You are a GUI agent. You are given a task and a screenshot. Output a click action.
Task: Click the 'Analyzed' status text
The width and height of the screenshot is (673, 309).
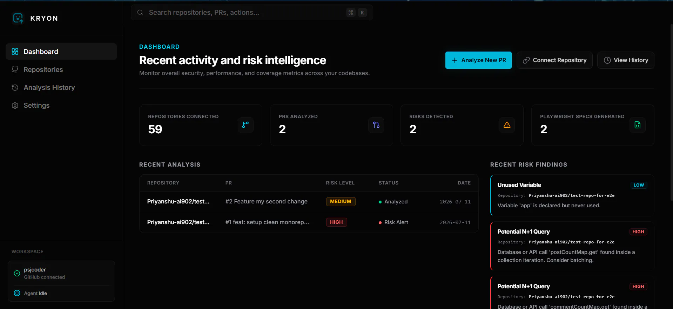(396, 202)
